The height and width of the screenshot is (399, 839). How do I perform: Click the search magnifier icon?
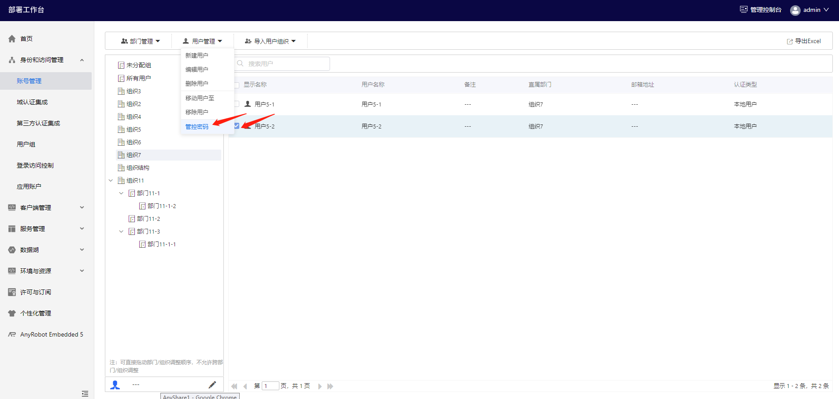click(240, 63)
